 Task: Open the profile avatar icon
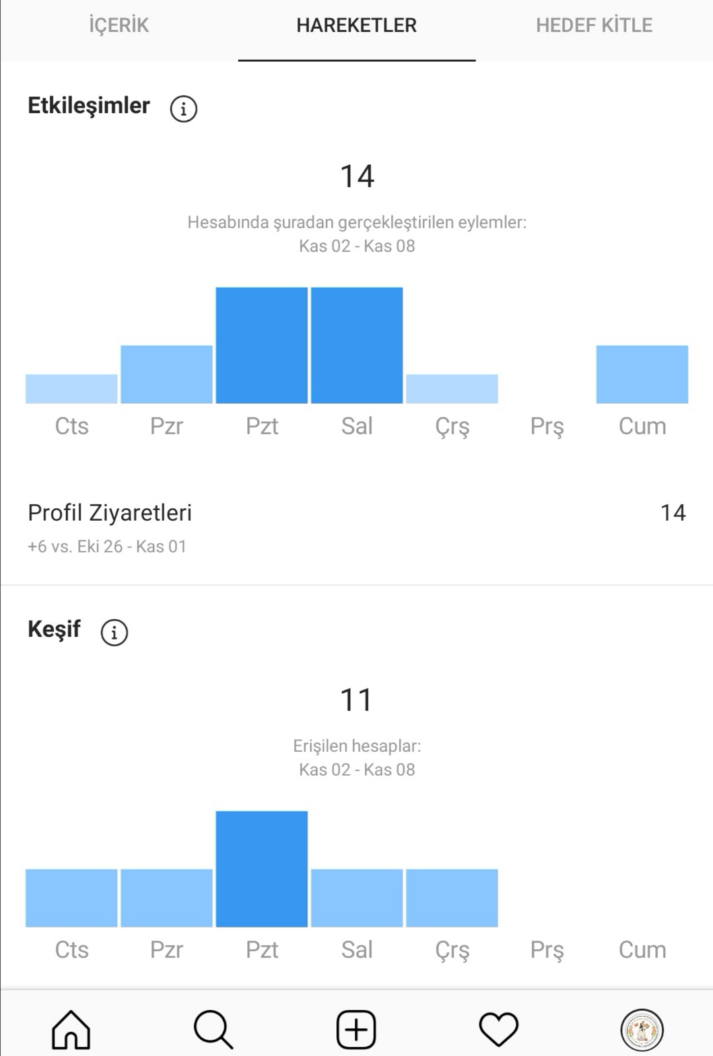[x=642, y=1029]
